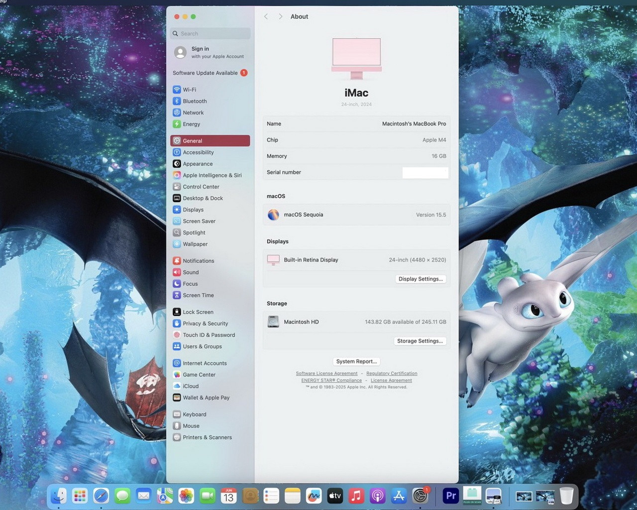
Task: Click the pink iMac image
Action: pyautogui.click(x=356, y=58)
